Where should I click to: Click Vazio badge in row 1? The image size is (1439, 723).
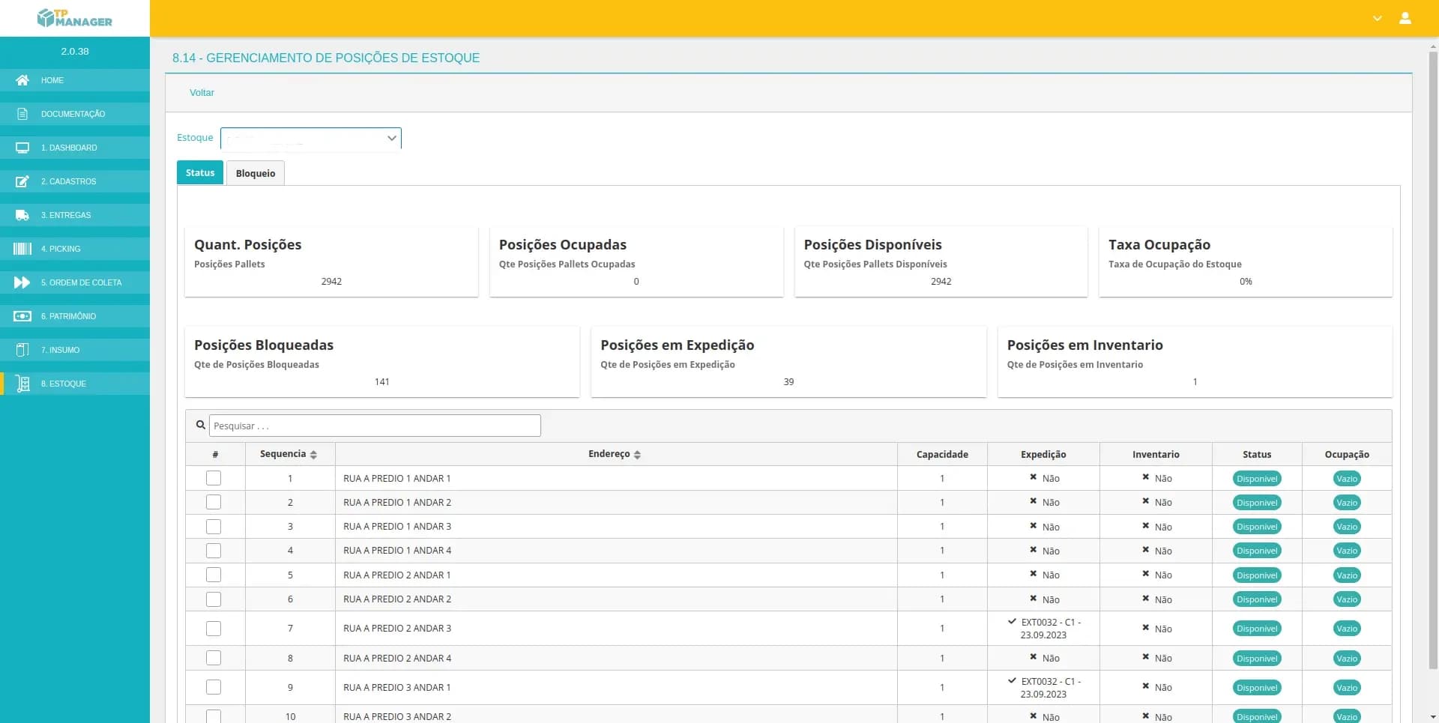tap(1347, 479)
